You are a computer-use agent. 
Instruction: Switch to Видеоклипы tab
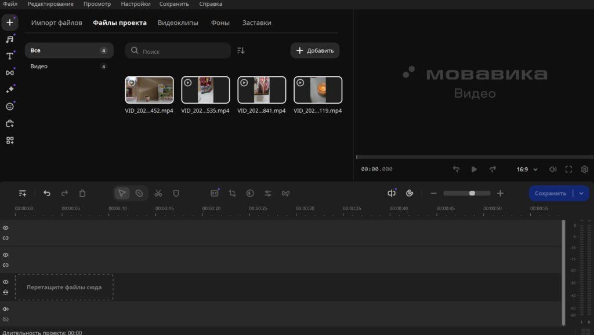[178, 23]
